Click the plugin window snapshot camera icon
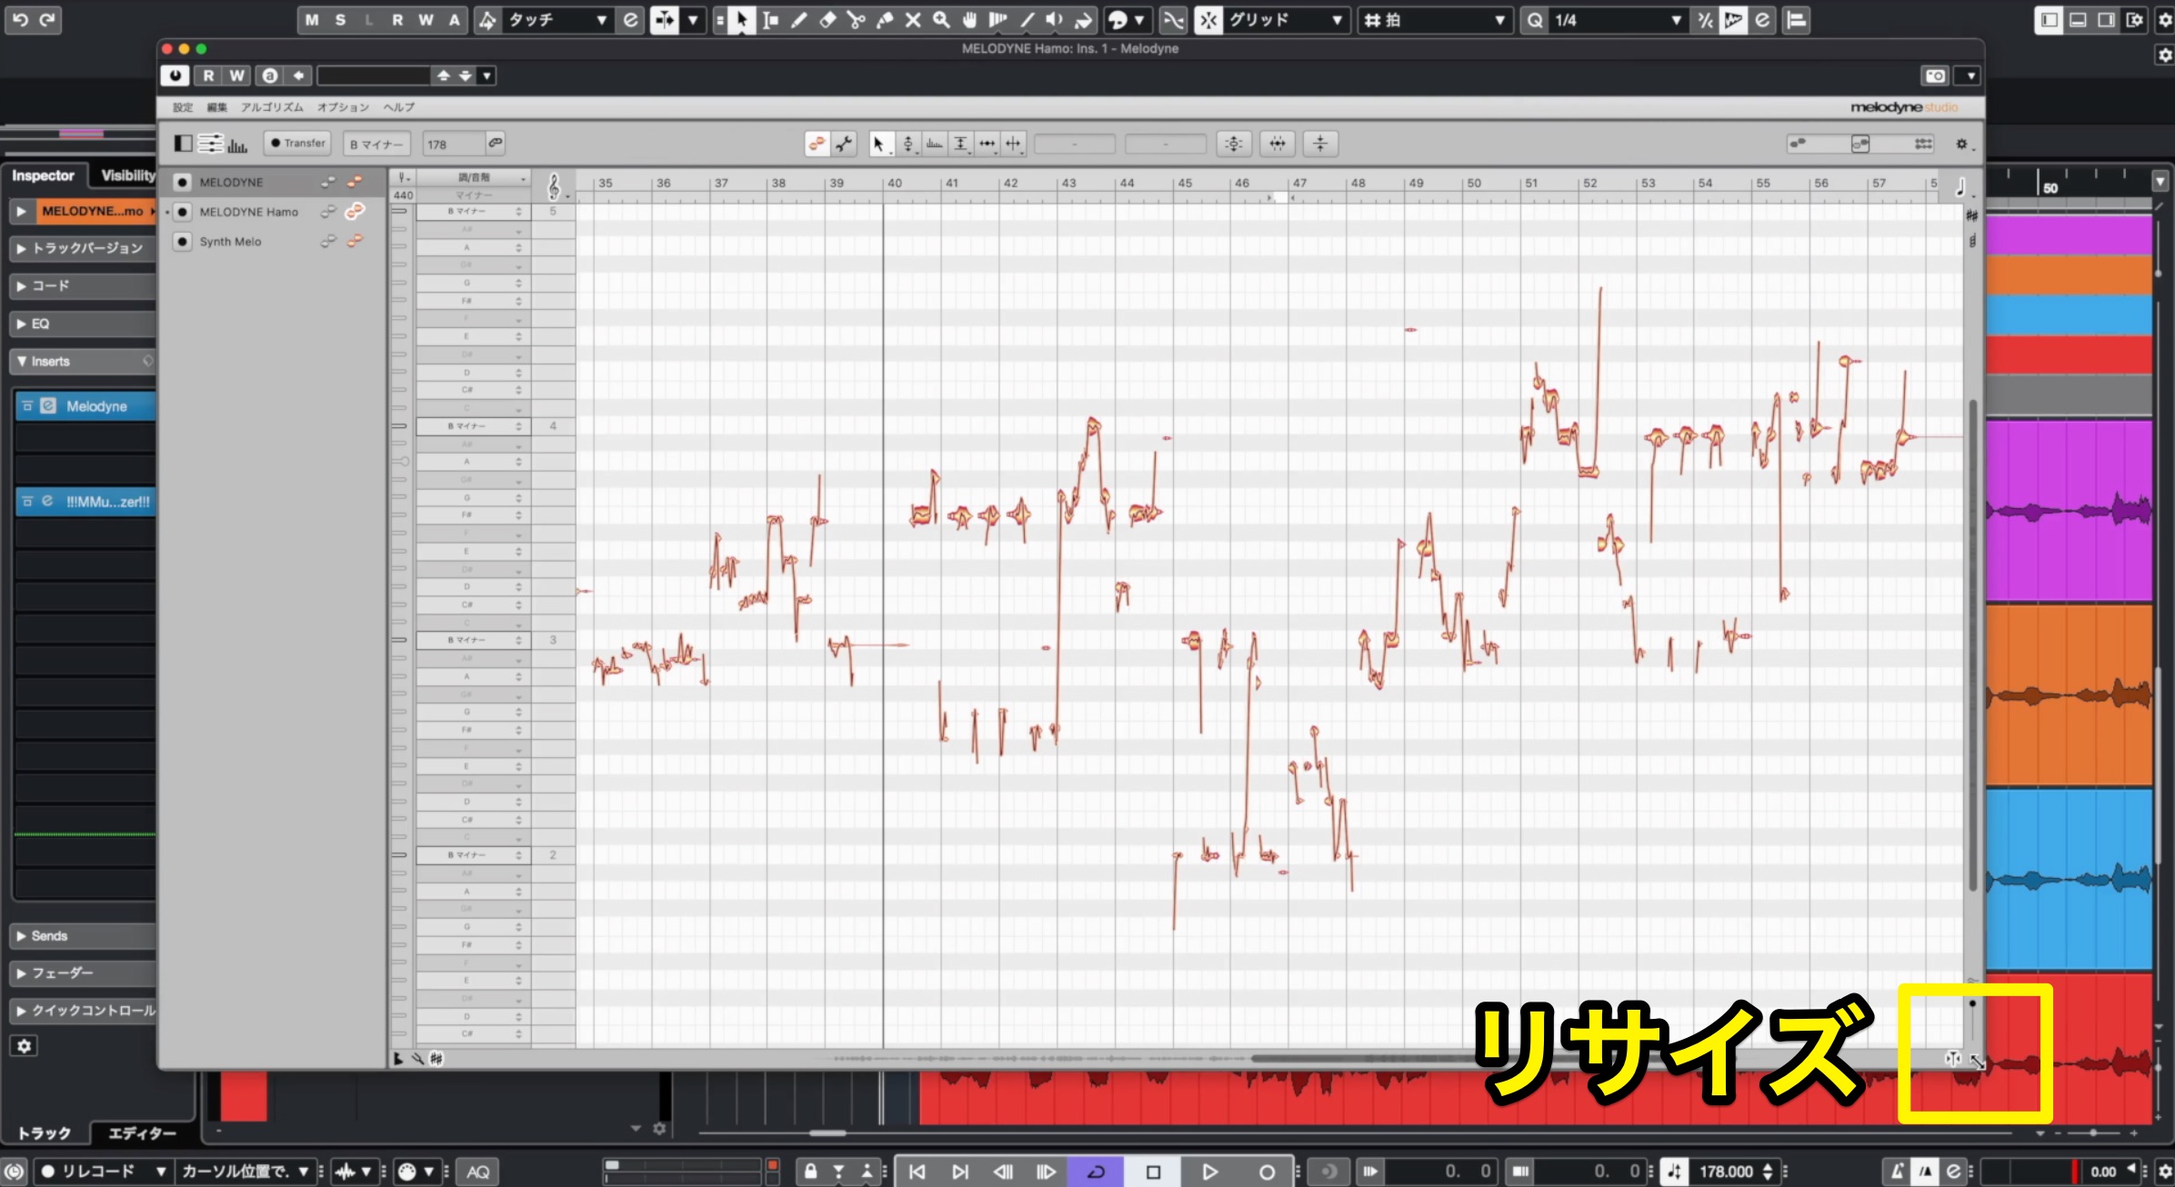The height and width of the screenshot is (1187, 2175). tap(1936, 75)
